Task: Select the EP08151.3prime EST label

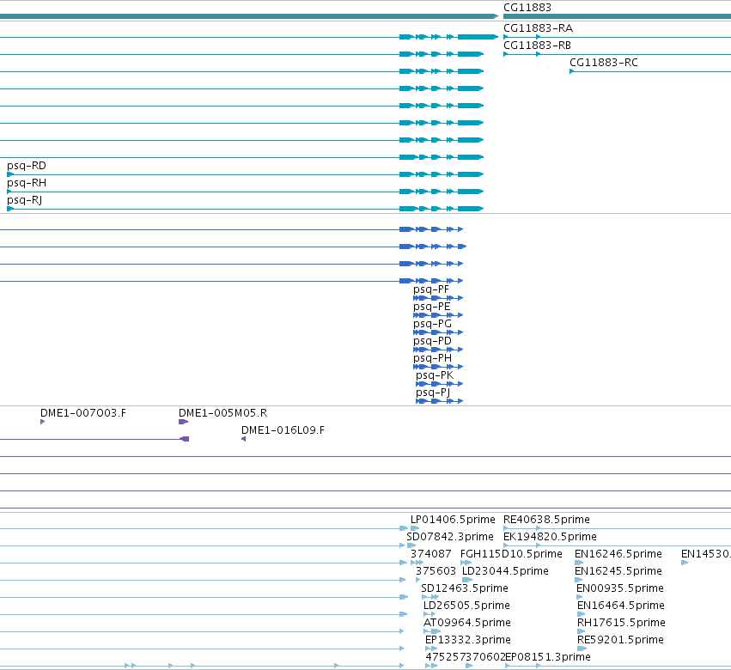Action: (548, 657)
